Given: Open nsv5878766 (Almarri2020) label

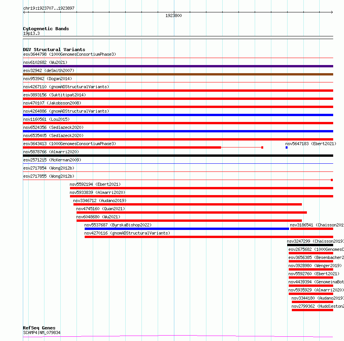Looking at the screenshot, I should pyautogui.click(x=51, y=152).
